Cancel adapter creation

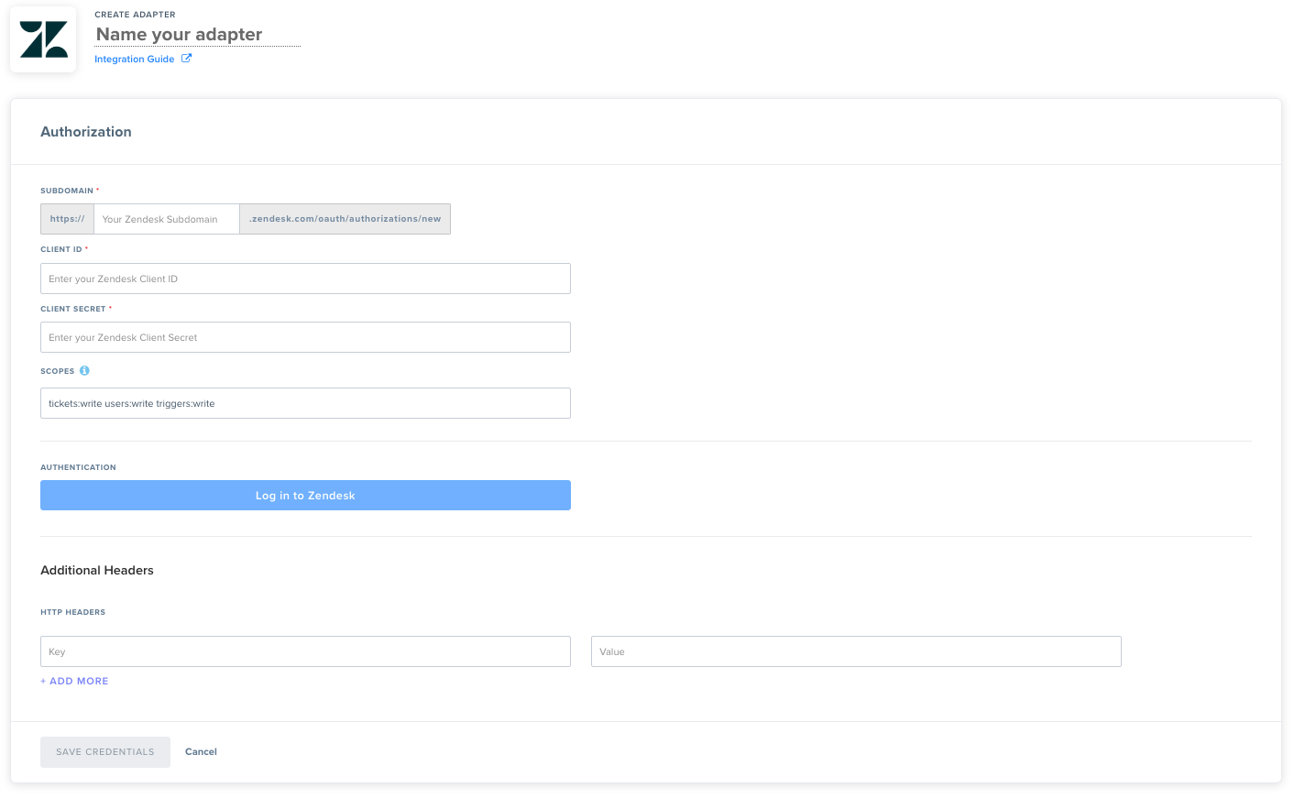point(201,752)
